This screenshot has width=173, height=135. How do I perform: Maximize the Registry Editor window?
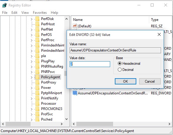pyautogui.click(x=152, y=5)
